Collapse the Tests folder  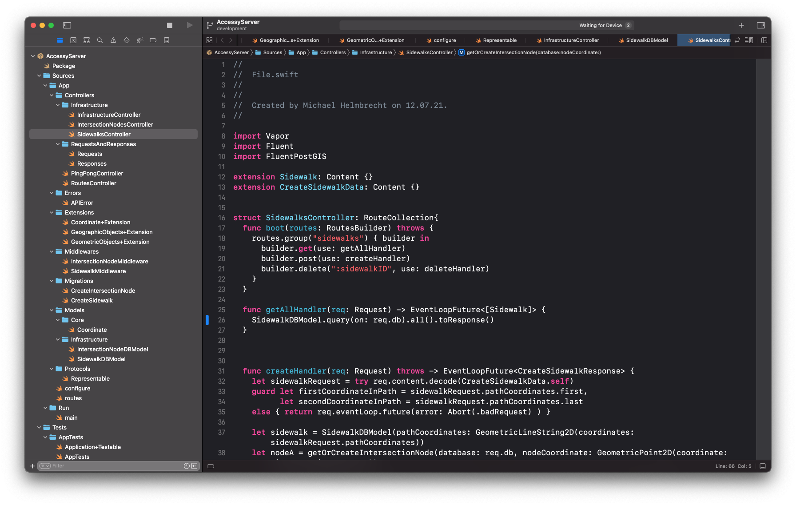[39, 428]
